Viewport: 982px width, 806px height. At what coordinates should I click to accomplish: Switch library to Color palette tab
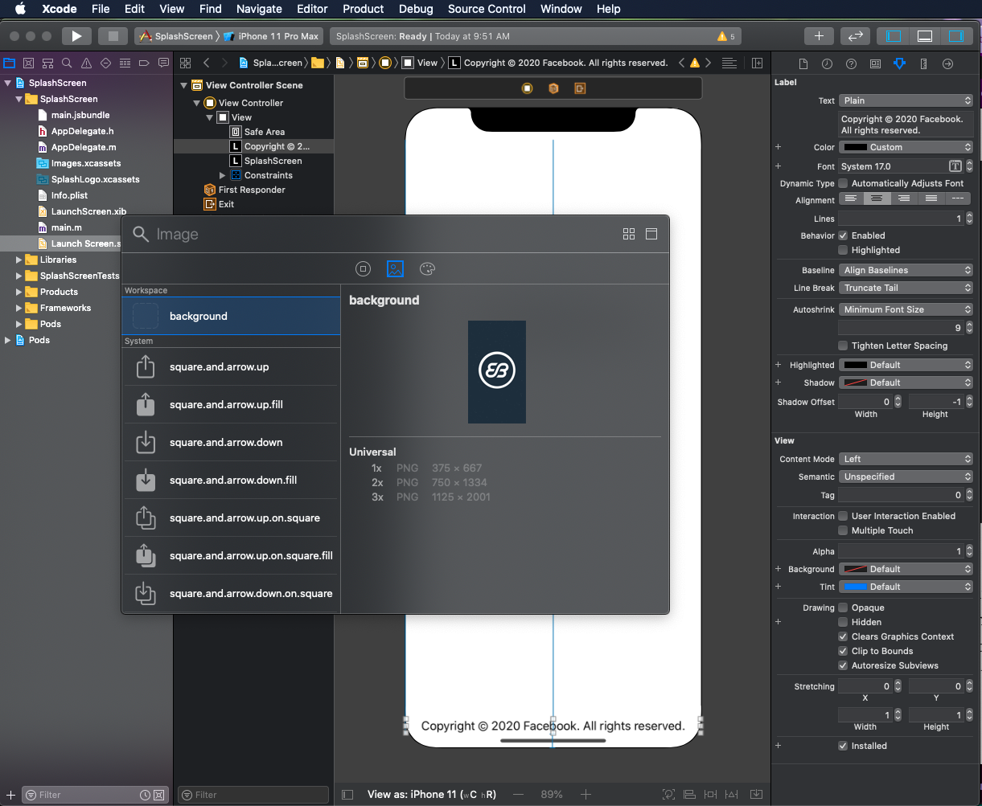pos(427,269)
